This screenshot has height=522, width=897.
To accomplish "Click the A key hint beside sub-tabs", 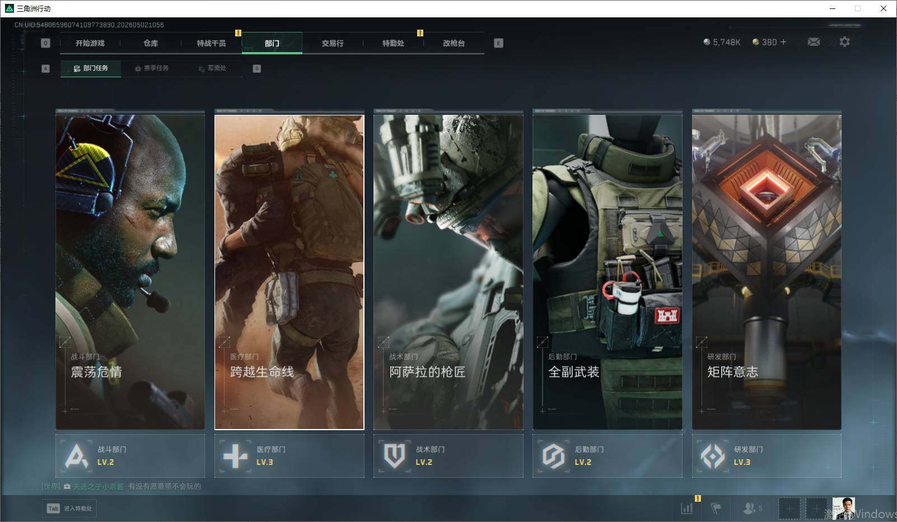I will (46, 68).
